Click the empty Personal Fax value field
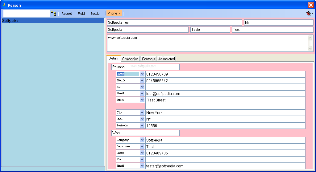 pyautogui.click(x=225, y=87)
